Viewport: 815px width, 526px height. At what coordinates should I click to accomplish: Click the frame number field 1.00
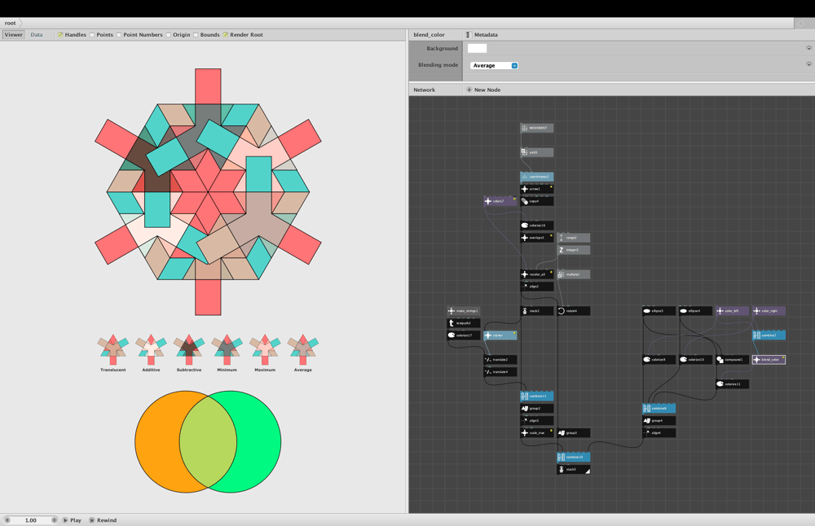31,519
